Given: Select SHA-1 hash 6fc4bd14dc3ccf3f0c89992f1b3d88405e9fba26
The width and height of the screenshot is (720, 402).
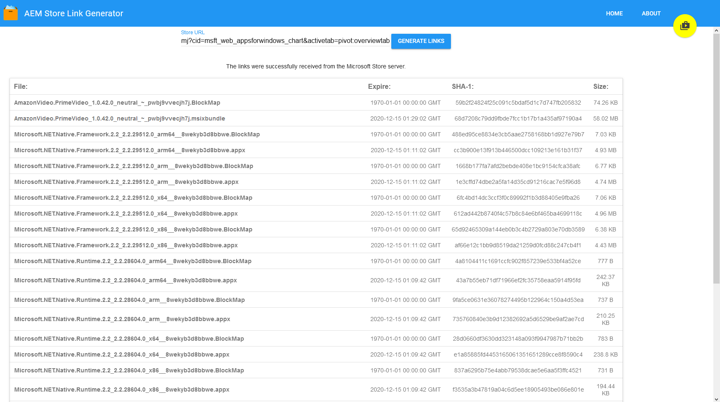Looking at the screenshot, I should point(518,198).
